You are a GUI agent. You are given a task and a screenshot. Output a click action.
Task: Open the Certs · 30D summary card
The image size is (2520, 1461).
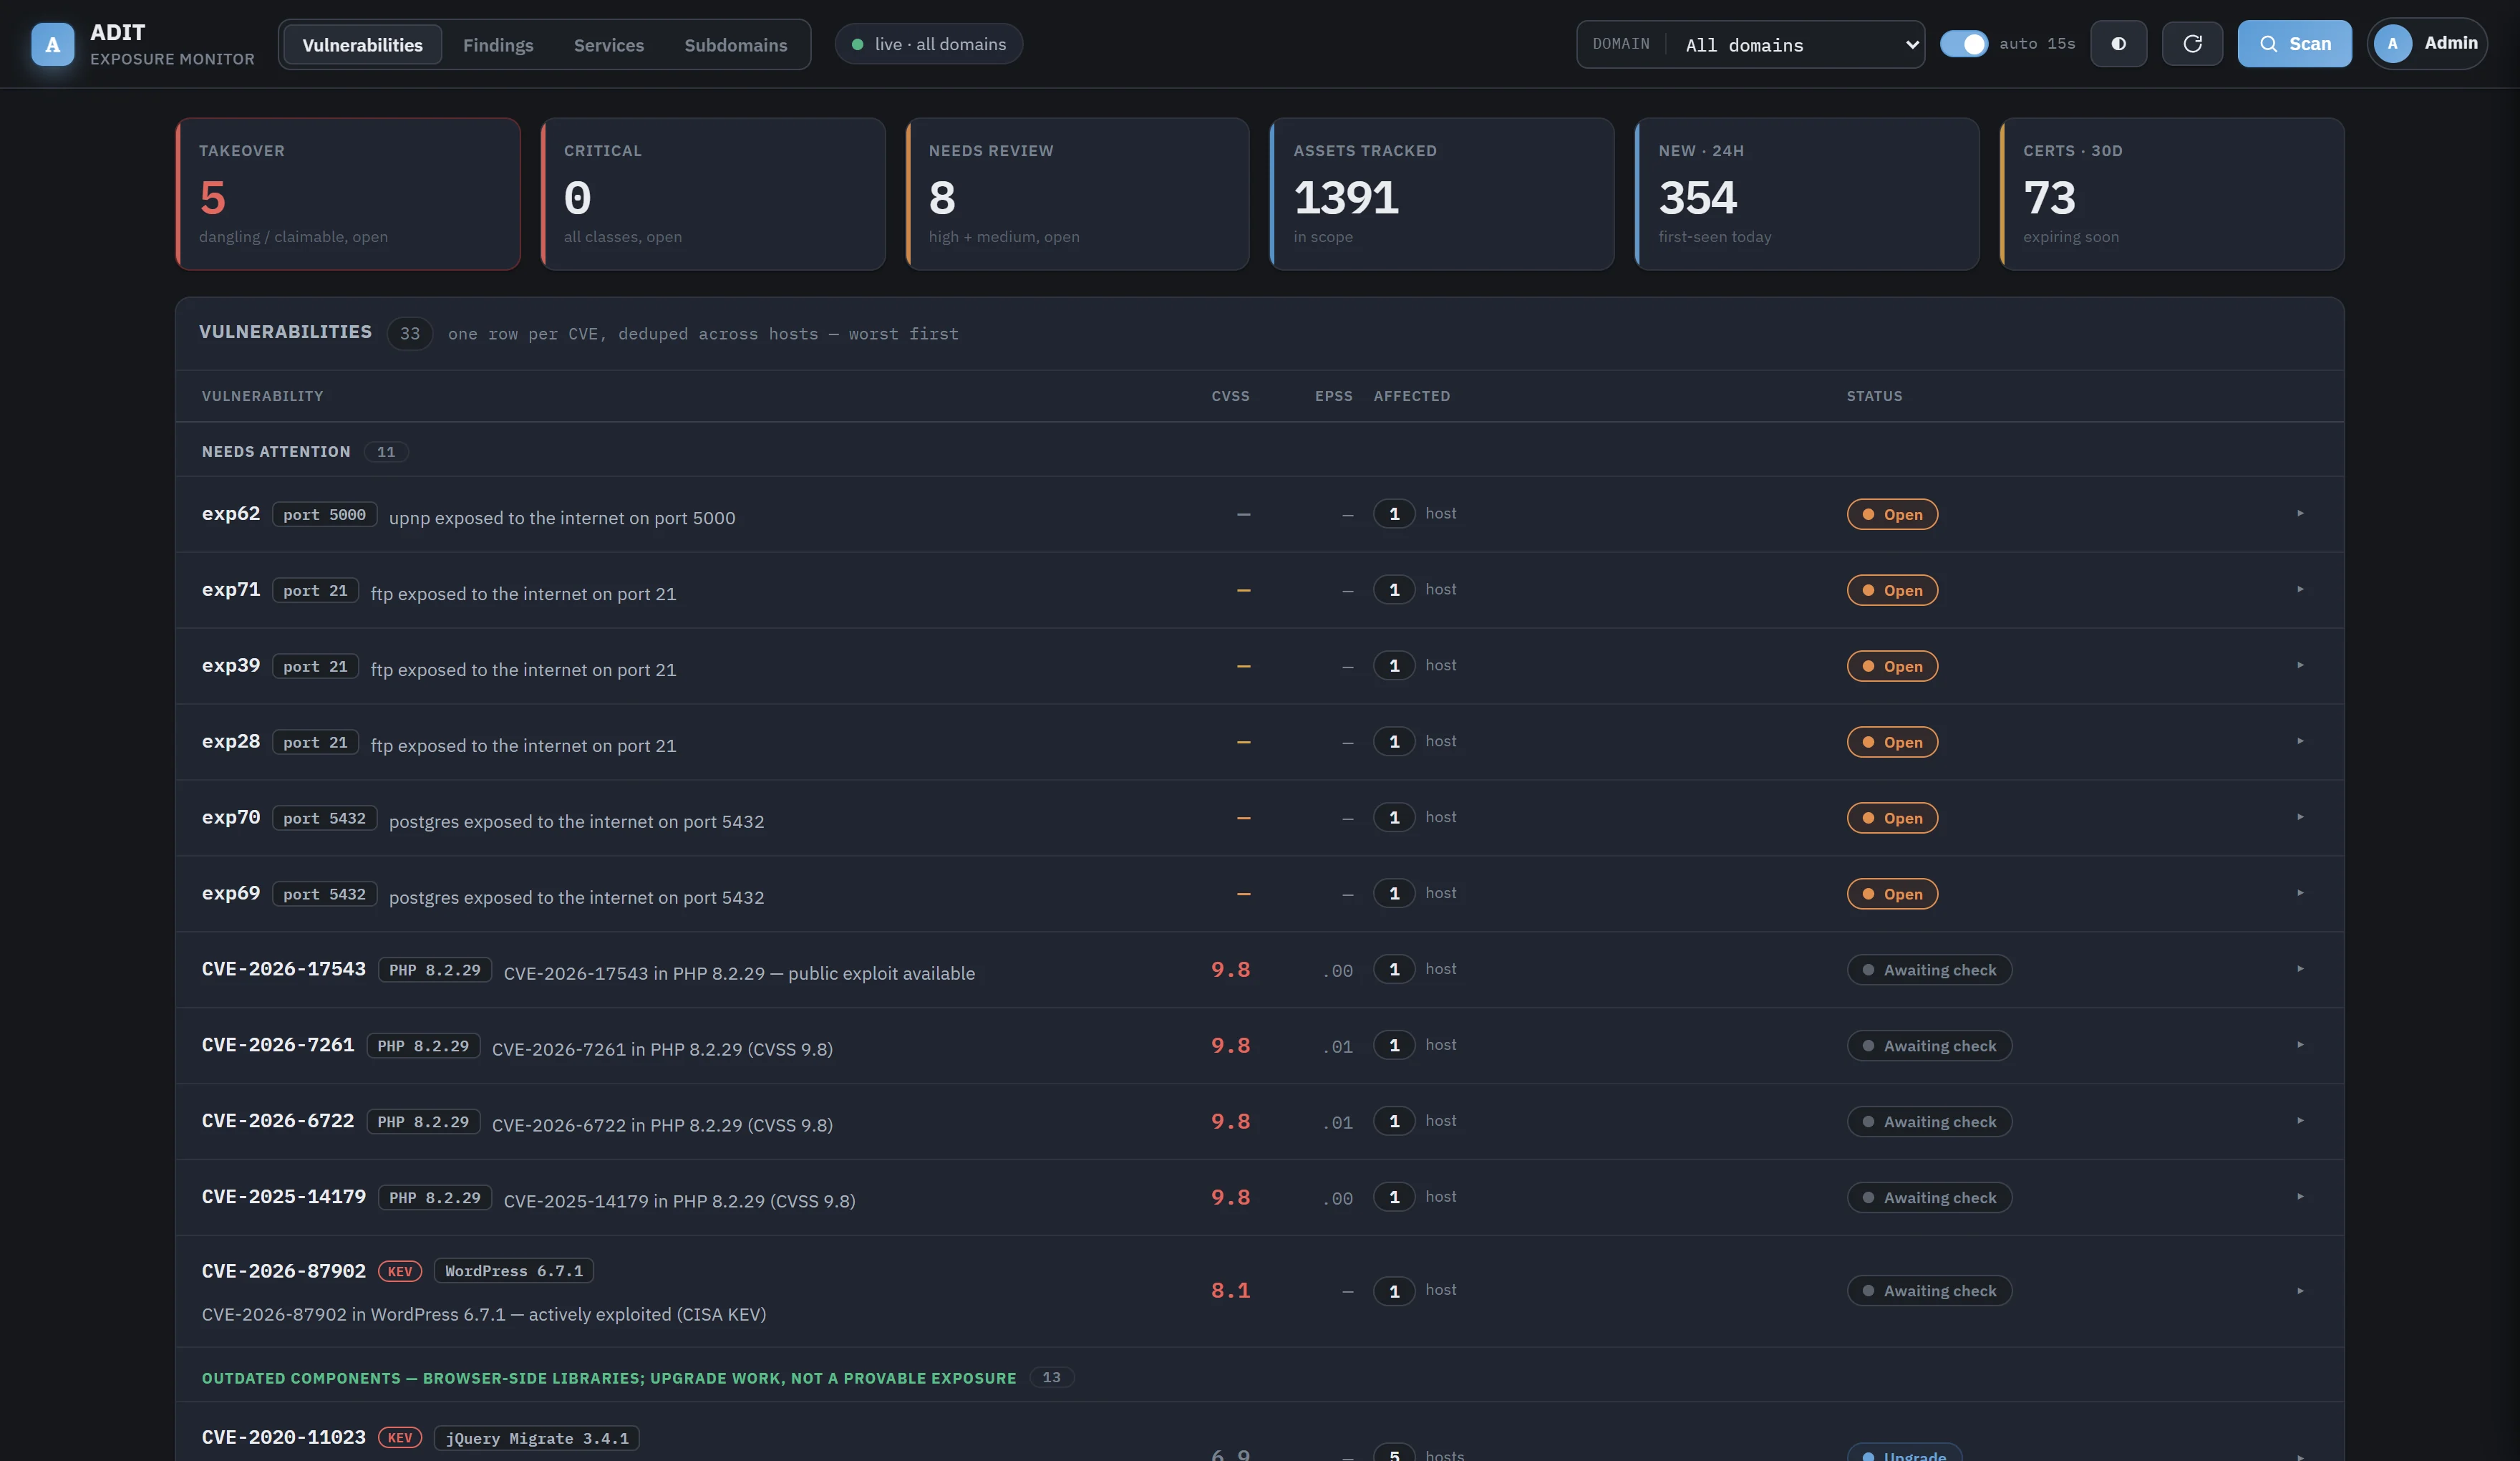[x=2172, y=194]
